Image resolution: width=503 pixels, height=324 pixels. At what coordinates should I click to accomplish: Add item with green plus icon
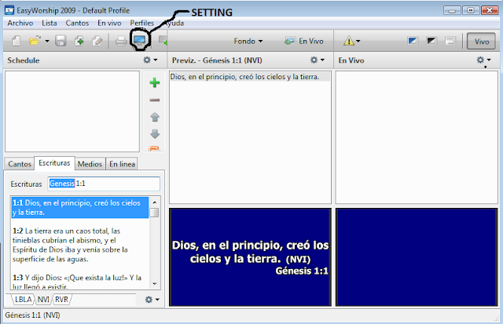tap(155, 82)
